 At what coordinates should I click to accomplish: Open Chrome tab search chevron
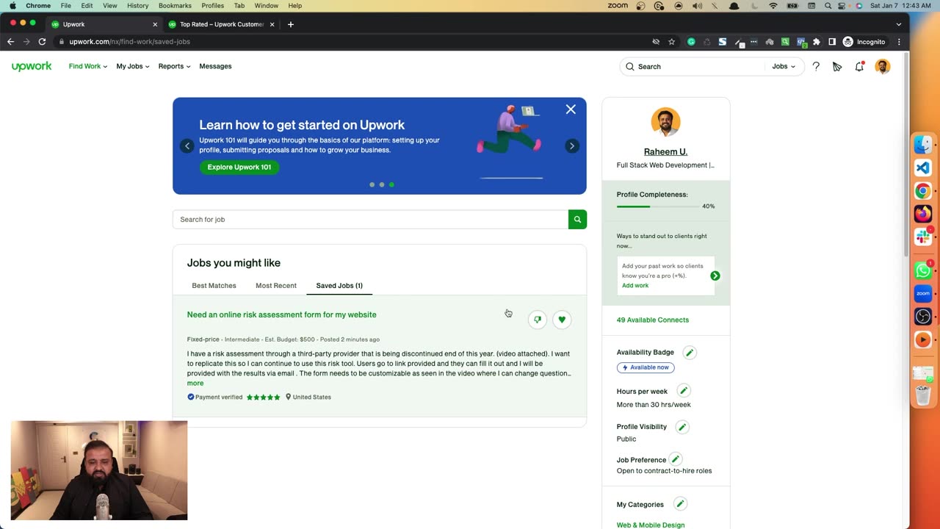click(x=899, y=24)
